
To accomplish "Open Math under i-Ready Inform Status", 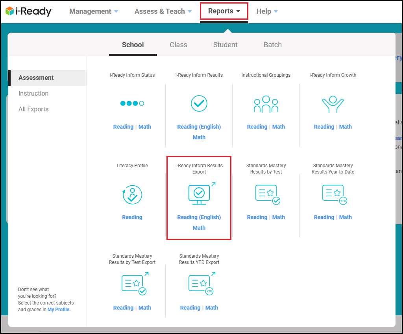I will (145, 127).
